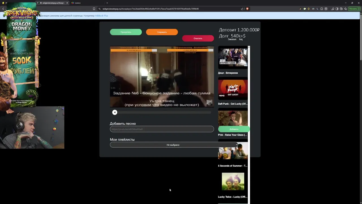Click the orange Сохранить (save) button
Viewport: 362px width, 204px height.
point(162,32)
